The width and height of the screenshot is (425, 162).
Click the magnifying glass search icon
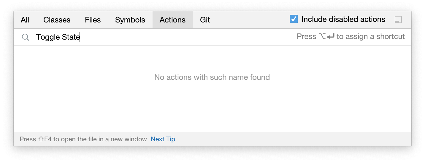click(26, 37)
